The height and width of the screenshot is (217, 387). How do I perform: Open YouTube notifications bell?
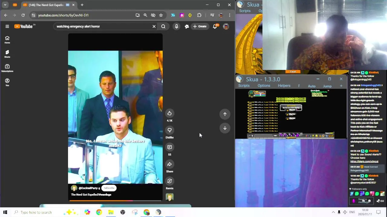click(215, 26)
